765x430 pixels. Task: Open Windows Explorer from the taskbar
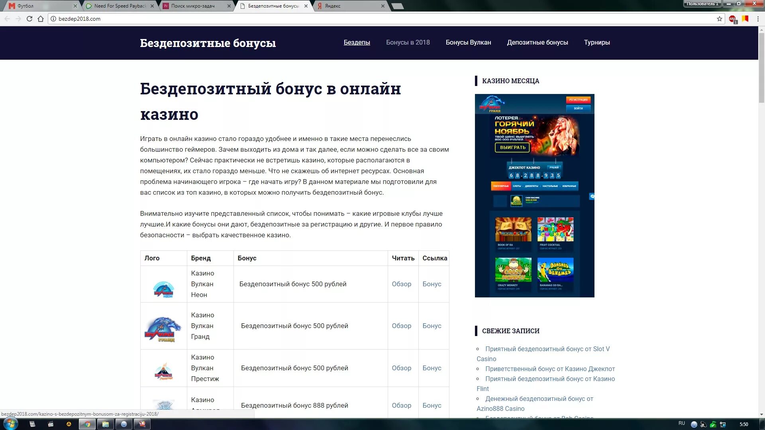(106, 424)
